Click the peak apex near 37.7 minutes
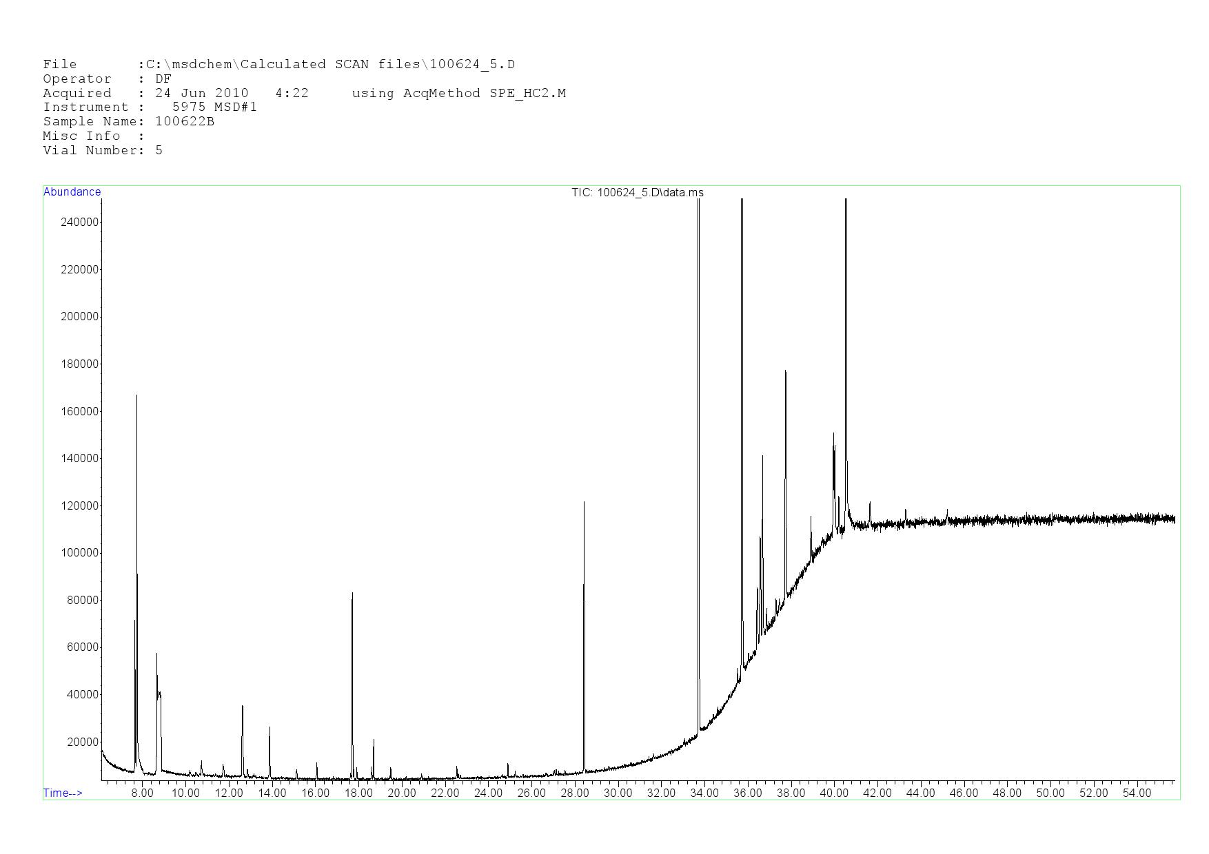The height and width of the screenshot is (854, 1209). click(785, 372)
